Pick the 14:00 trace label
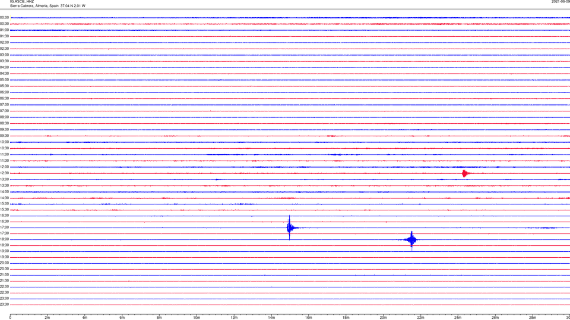The width and height of the screenshot is (570, 320). [x=4, y=191]
